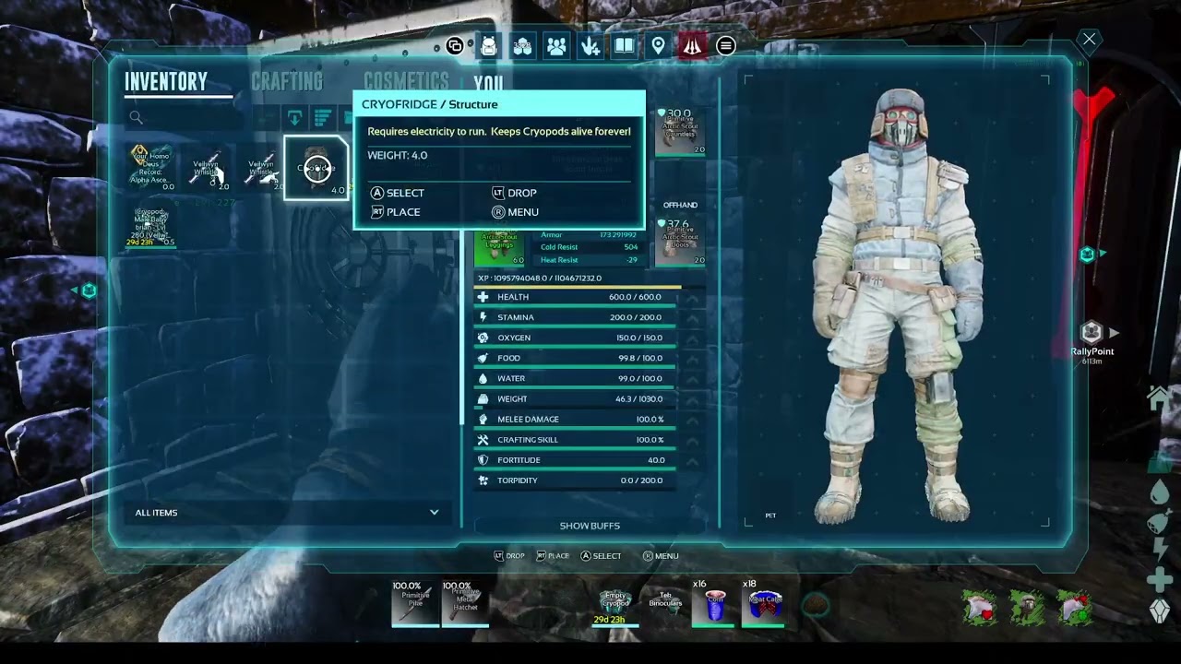The image size is (1181, 664).
Task: Choose PLACE in the Cryofridge tooltip
Action: click(396, 212)
